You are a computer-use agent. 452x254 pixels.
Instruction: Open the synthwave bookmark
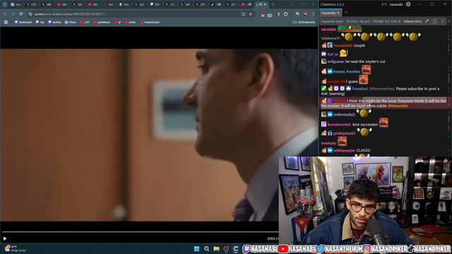pyautogui.click(x=102, y=22)
